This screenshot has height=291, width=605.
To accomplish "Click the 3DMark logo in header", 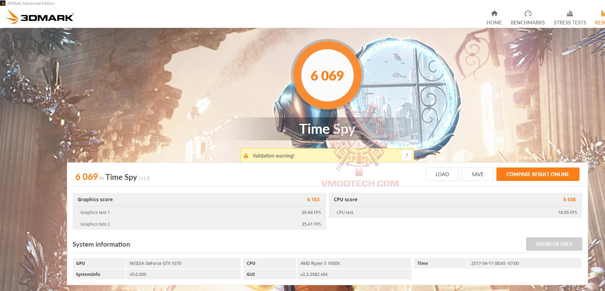I will (x=40, y=17).
